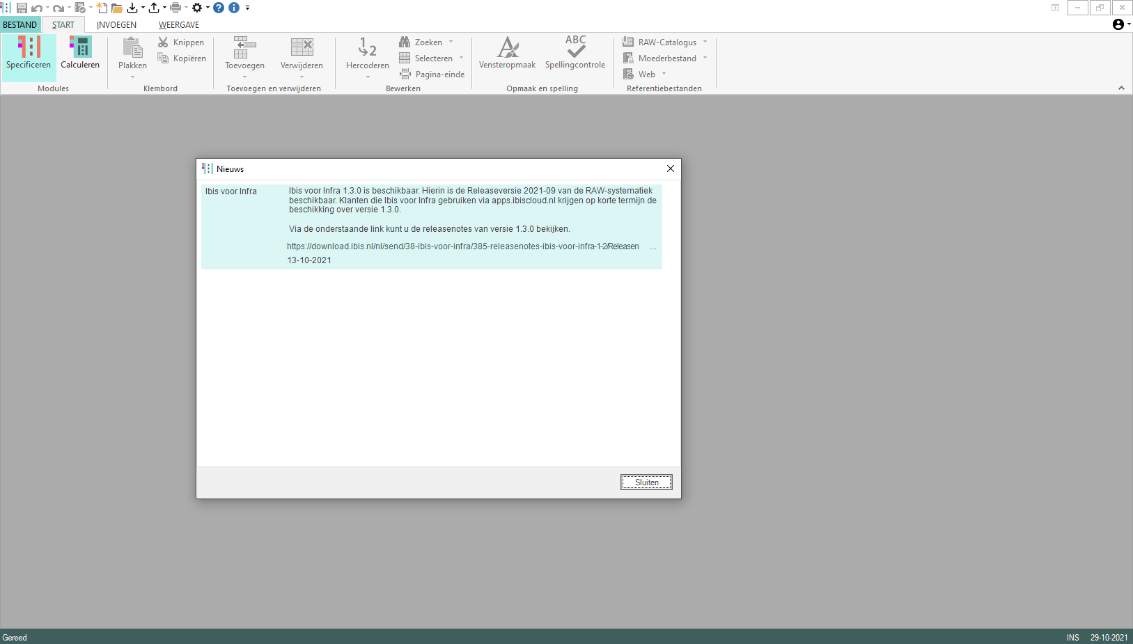
Task: Open the BESTAND tab
Action: (x=19, y=25)
